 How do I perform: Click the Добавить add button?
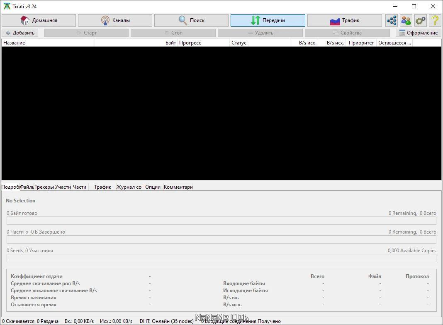coord(20,33)
